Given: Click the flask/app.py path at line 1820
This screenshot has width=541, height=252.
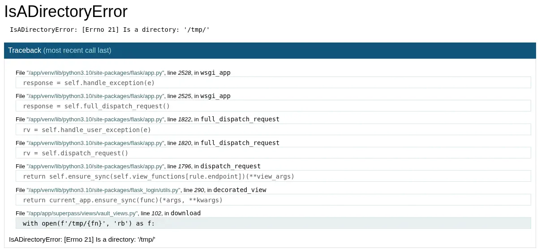Looking at the screenshot, I should [95, 143].
